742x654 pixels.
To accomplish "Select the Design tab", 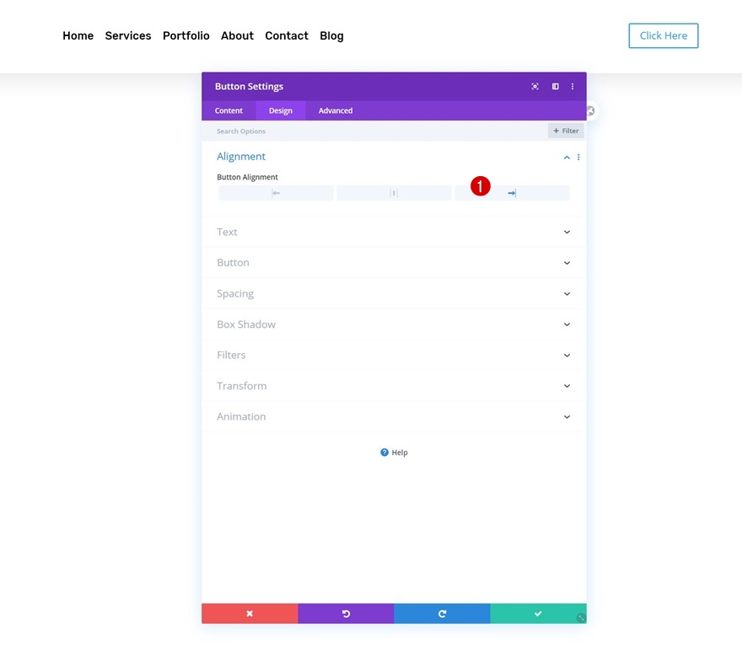I will tap(281, 110).
